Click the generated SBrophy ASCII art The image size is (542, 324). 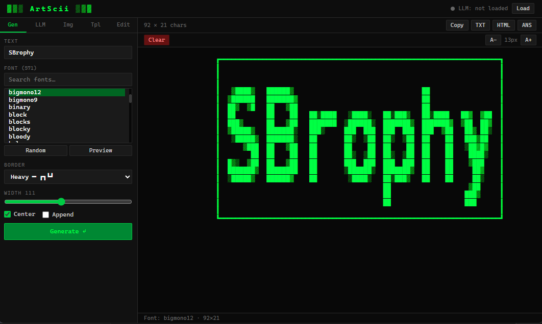point(359,139)
